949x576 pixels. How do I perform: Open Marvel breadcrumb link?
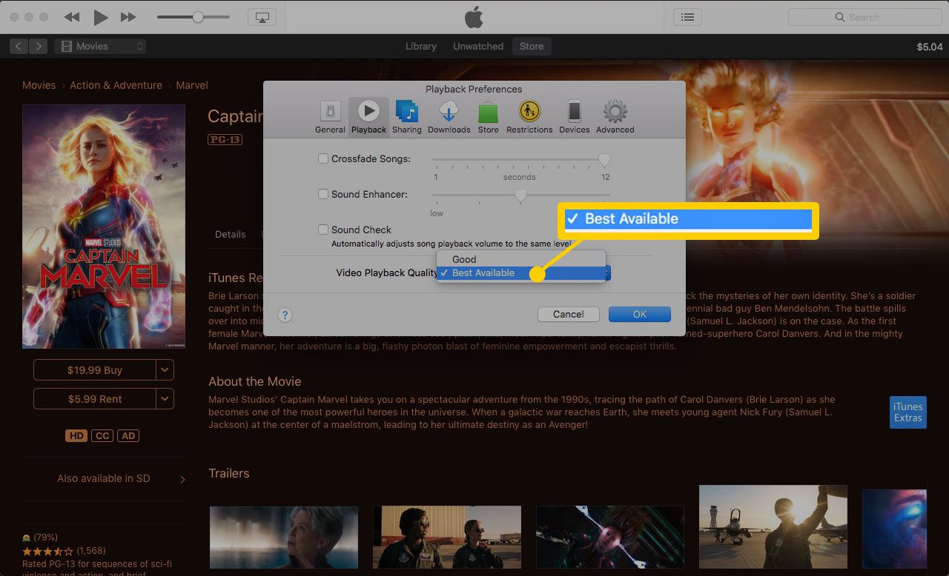(191, 85)
